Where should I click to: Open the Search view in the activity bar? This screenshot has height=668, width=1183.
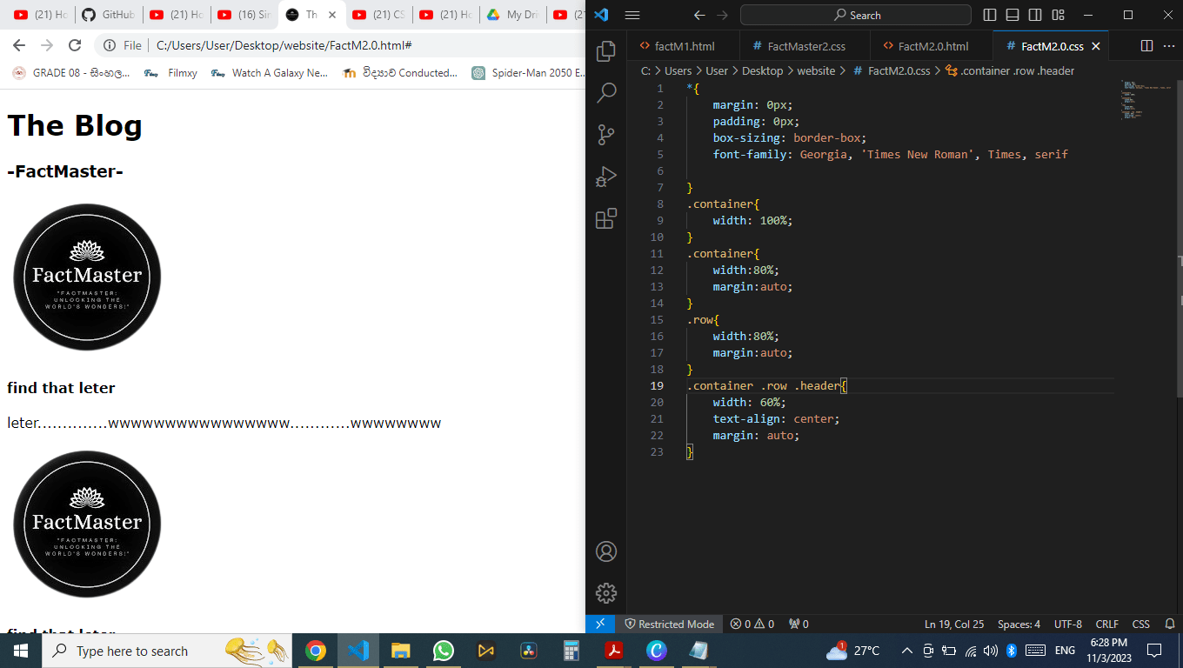click(606, 93)
